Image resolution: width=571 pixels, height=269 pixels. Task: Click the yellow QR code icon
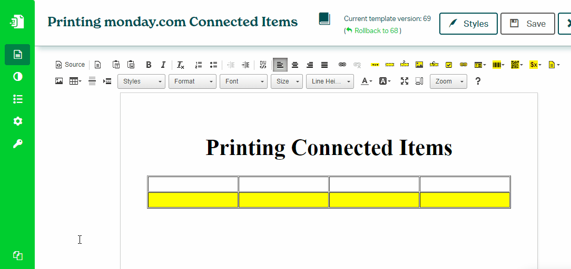pos(516,65)
